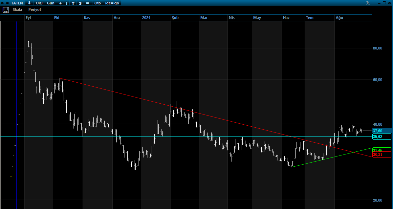The height and width of the screenshot is (209, 393).
Task: Click the Eki month label on the time axis
Action: pos(57,18)
